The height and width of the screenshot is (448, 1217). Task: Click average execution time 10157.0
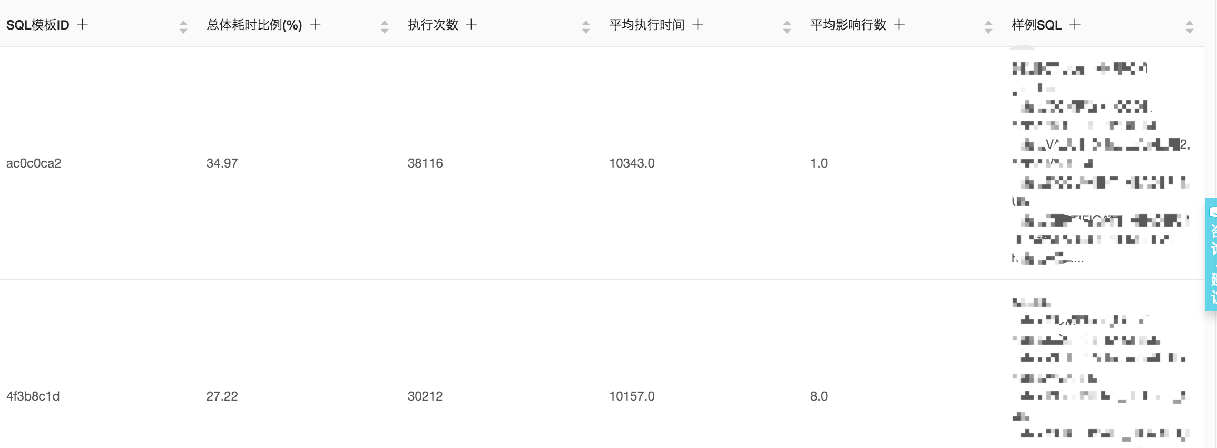pos(632,396)
